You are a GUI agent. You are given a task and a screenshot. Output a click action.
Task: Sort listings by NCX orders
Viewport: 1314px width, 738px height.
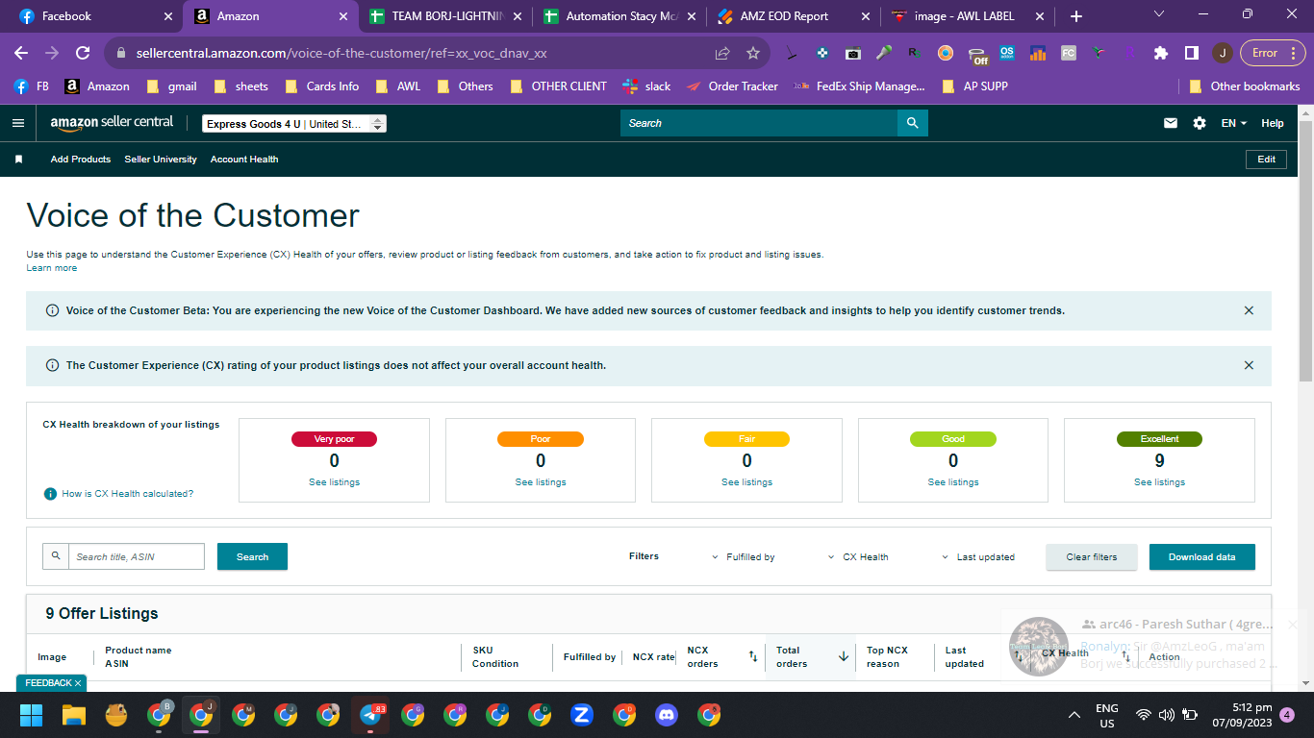753,656
